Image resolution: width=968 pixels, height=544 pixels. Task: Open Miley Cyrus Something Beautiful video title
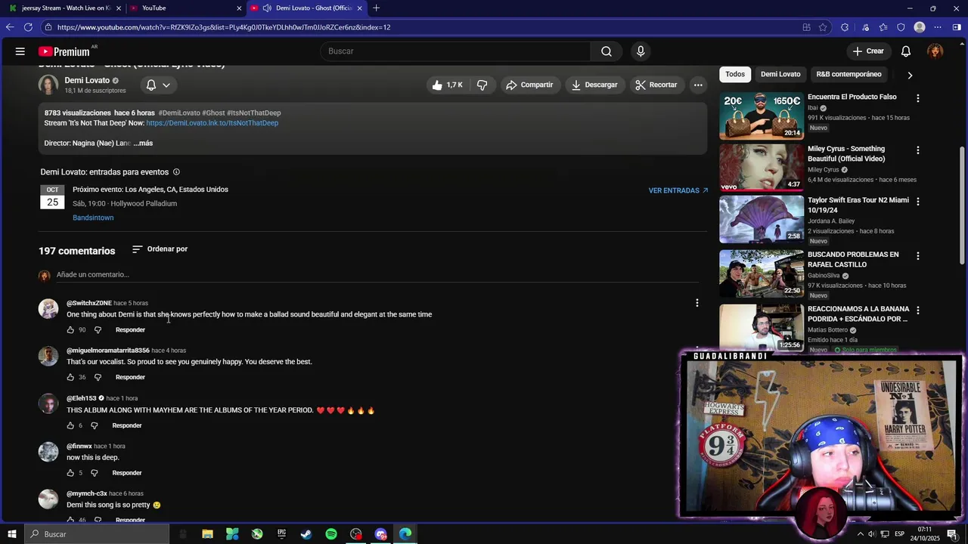point(846,154)
